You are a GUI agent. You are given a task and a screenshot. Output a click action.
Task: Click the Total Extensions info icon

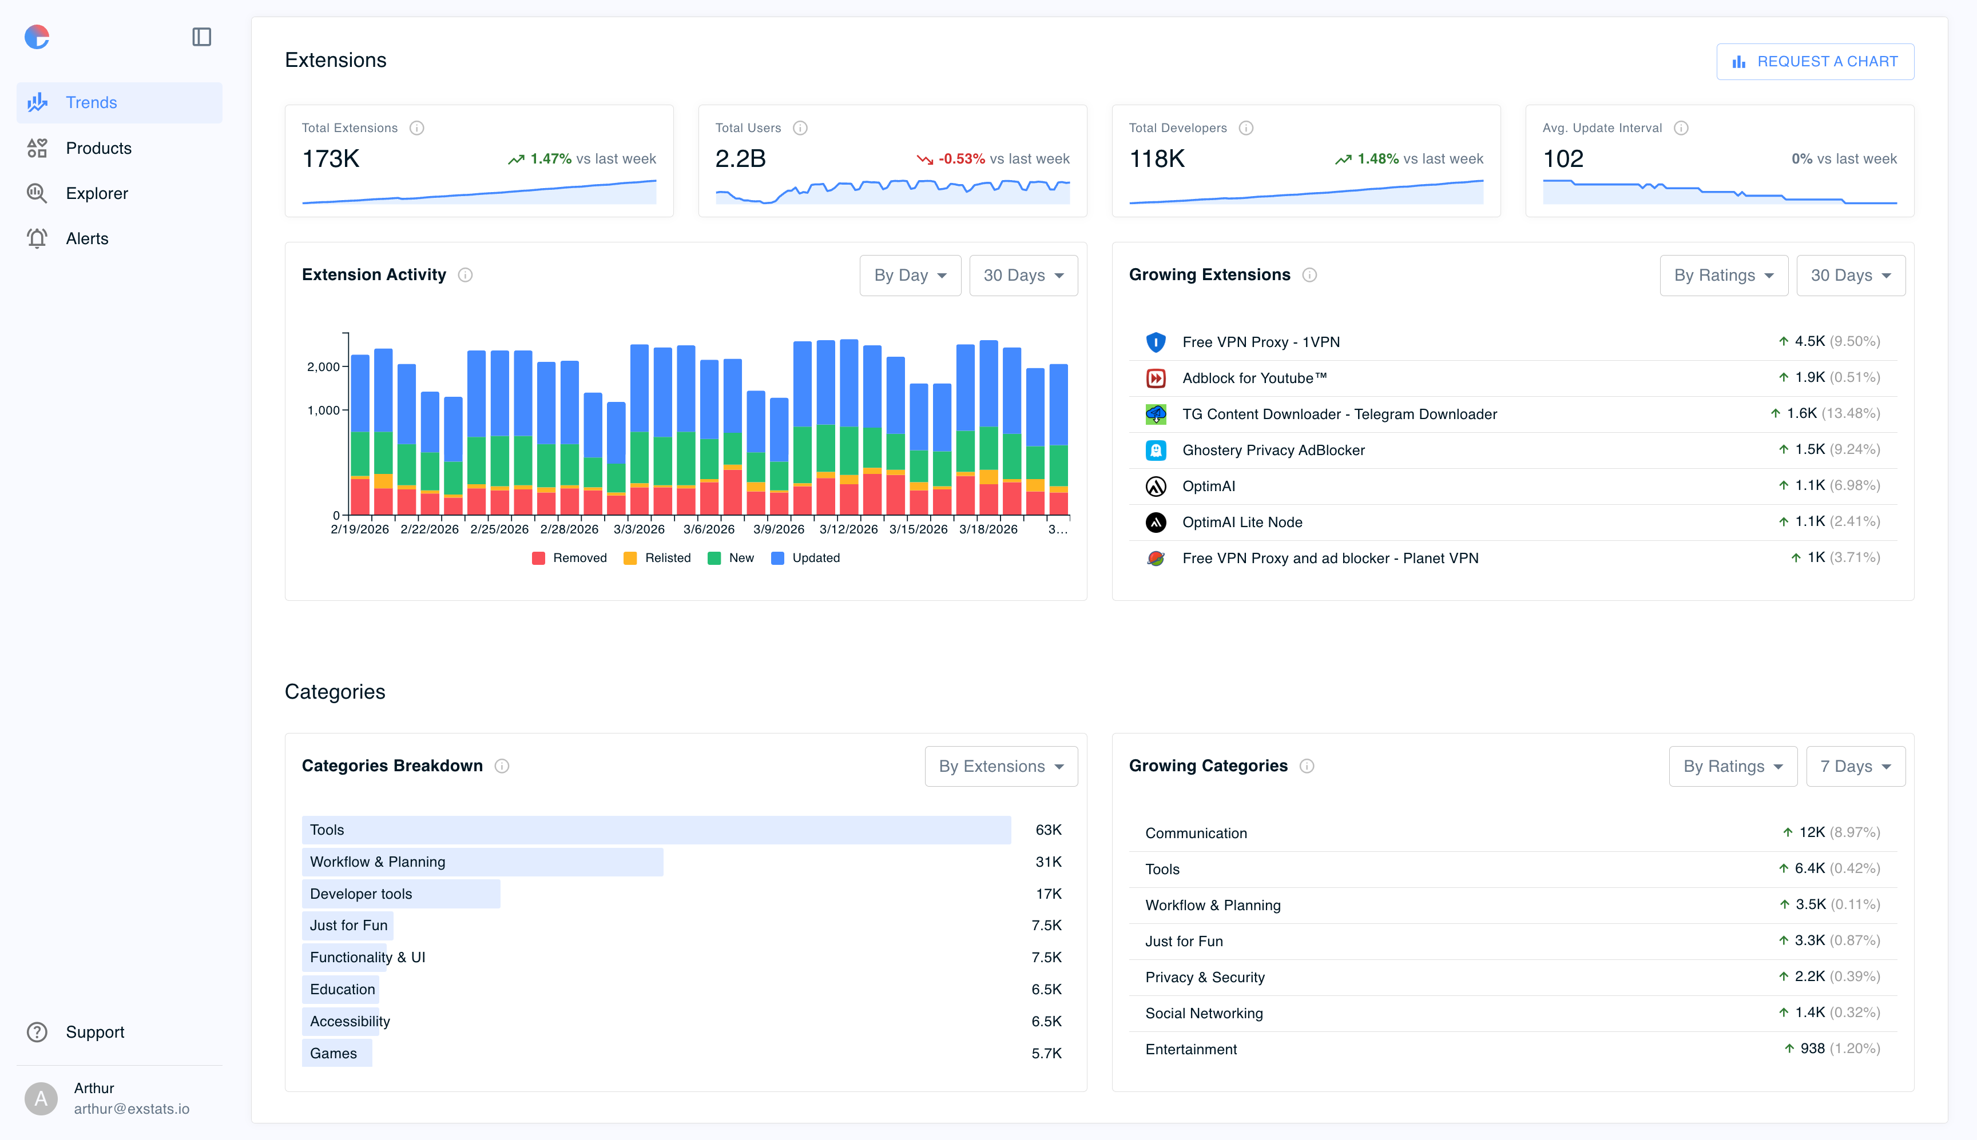416,127
